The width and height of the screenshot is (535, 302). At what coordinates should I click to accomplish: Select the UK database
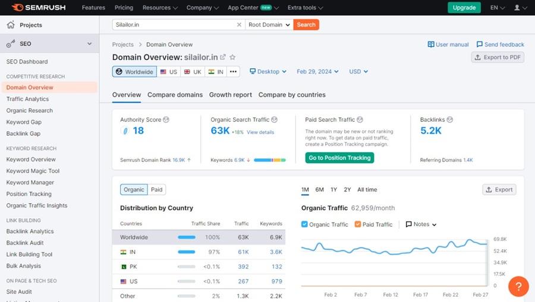point(193,72)
